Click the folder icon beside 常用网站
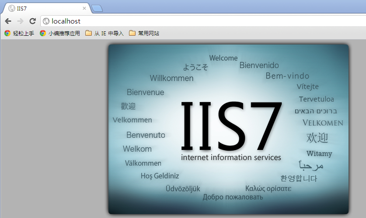Viewport: 366px width, 218px height. (132, 33)
